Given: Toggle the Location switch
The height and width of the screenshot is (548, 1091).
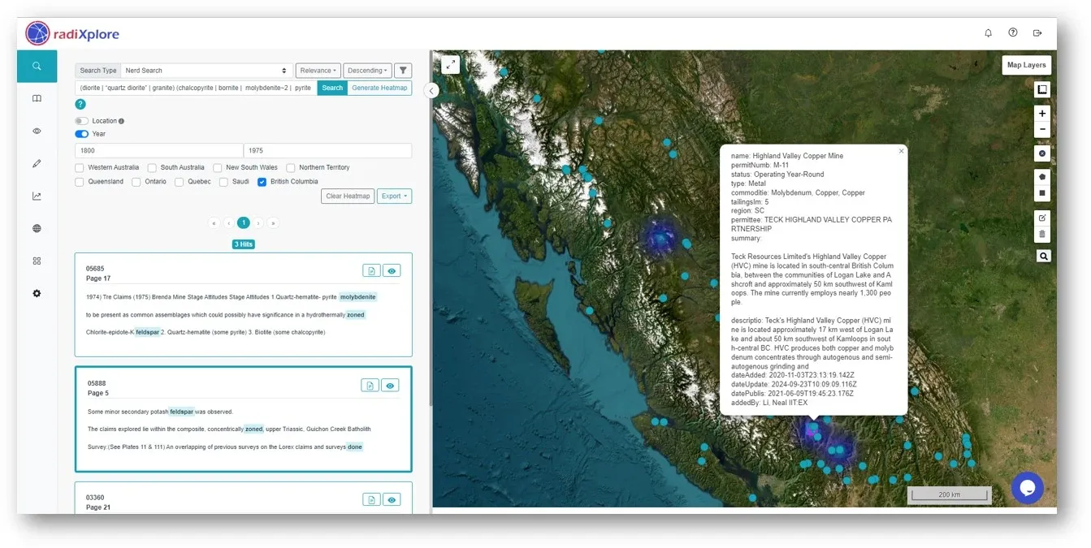Looking at the screenshot, I should tap(81, 121).
